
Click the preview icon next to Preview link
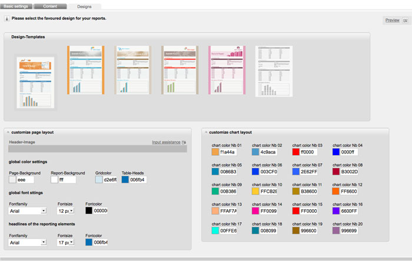click(x=406, y=21)
